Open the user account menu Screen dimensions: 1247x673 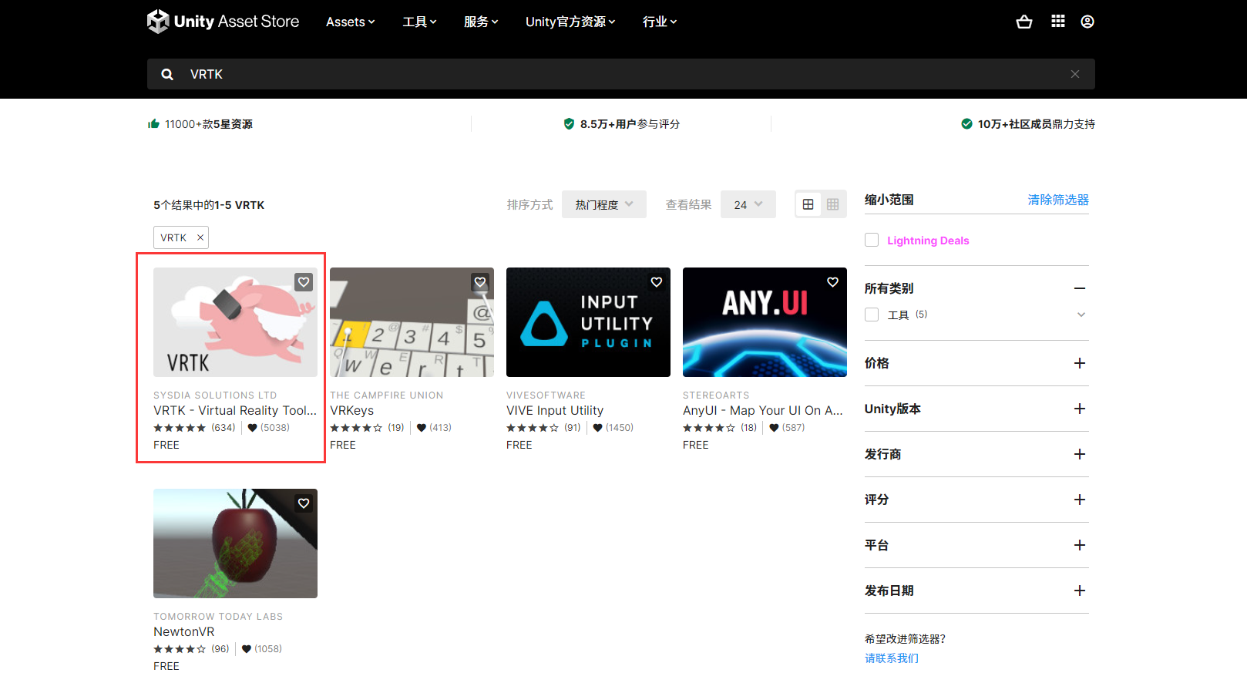1087,22
